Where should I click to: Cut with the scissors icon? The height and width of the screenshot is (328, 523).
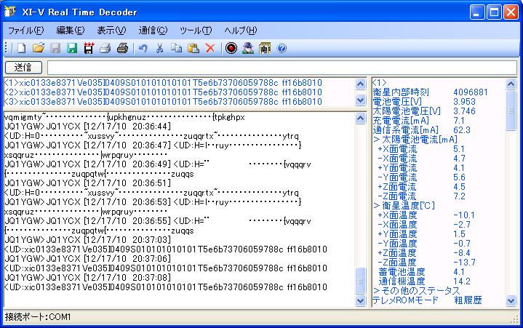click(160, 48)
